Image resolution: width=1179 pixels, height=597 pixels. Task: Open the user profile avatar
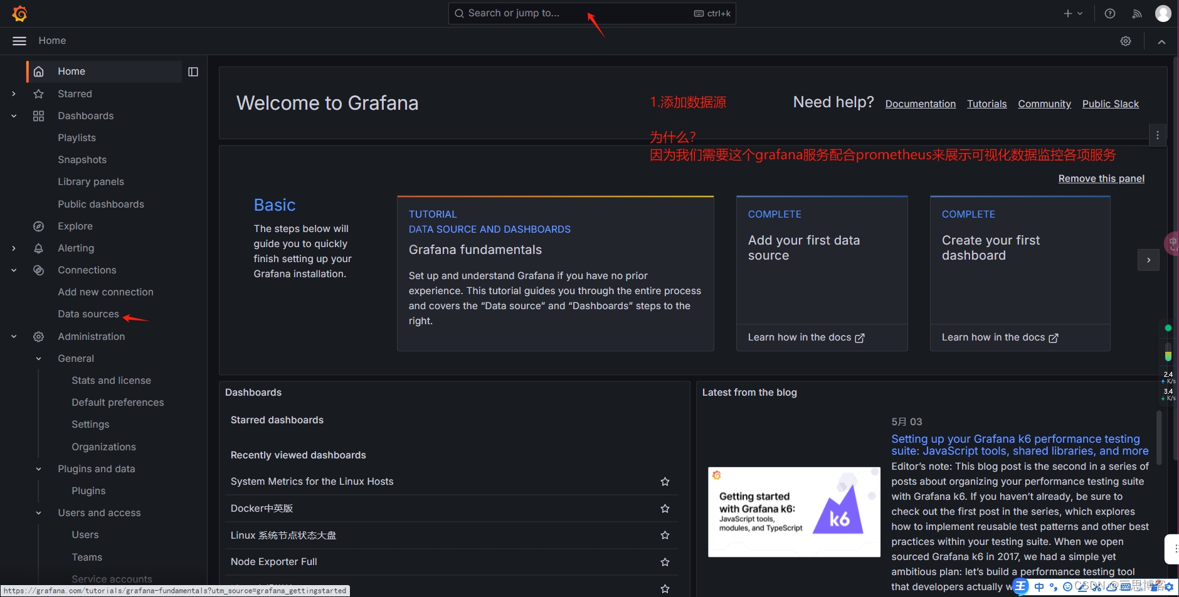pyautogui.click(x=1163, y=13)
